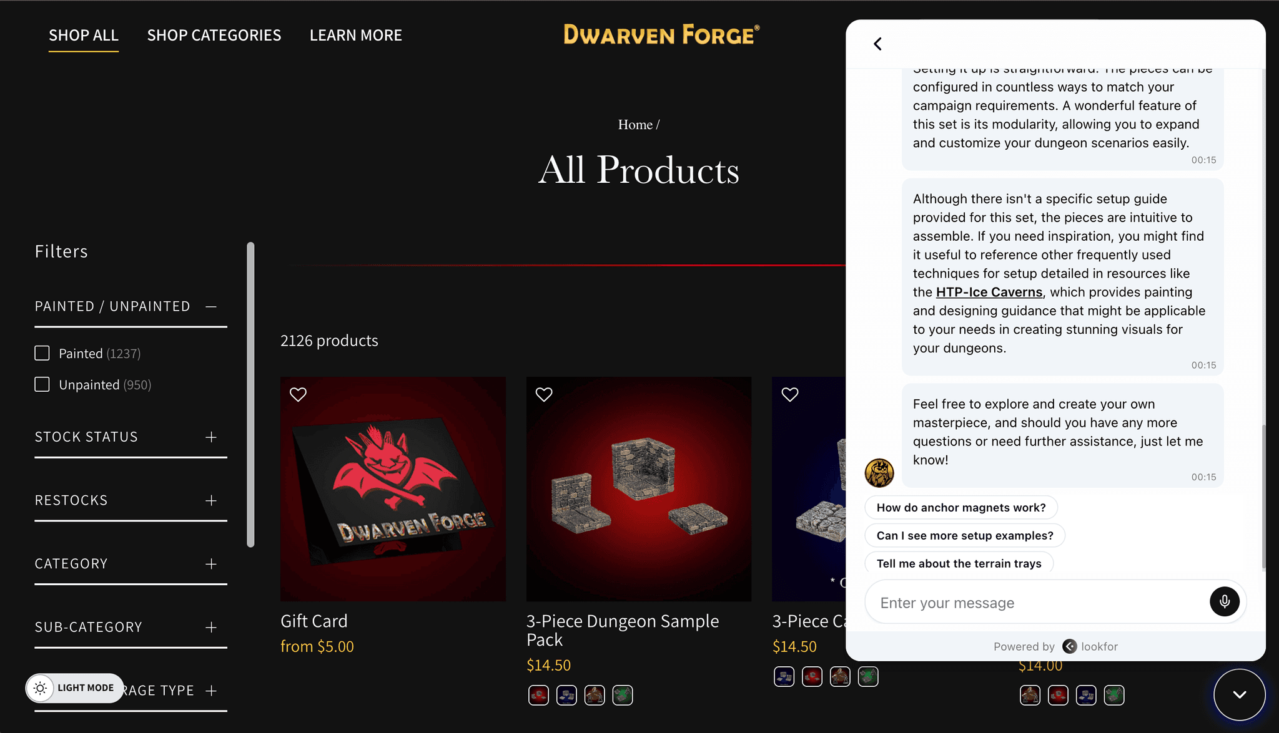This screenshot has height=733, width=1279.
Task: Click the lookfor logo icon
Action: tap(1070, 646)
